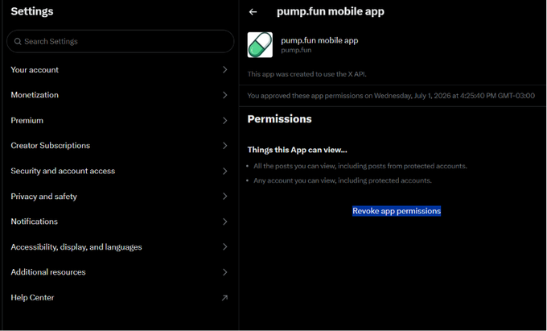Click the Settings heading
The image size is (547, 331).
32,11
